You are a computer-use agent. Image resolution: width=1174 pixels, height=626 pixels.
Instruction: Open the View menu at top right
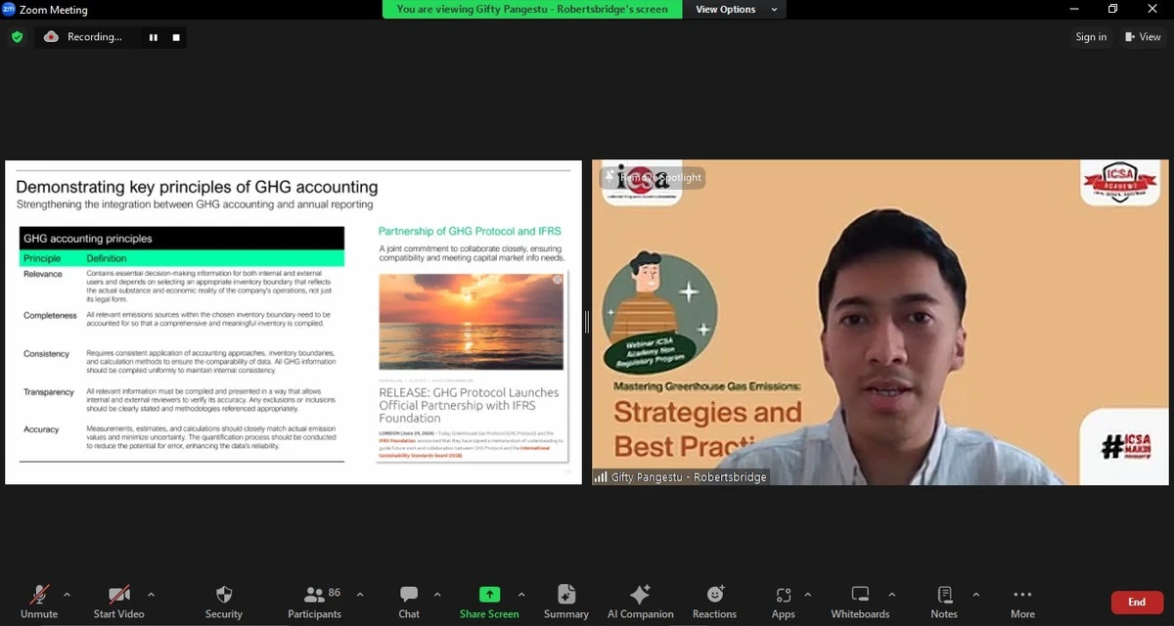[x=1143, y=36]
